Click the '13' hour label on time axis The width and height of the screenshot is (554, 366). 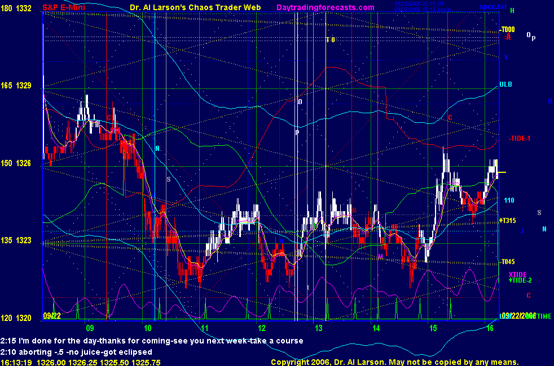pyautogui.click(x=319, y=328)
